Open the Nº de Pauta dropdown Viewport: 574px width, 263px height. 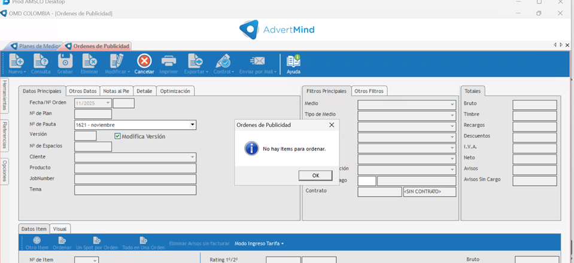[193, 125]
